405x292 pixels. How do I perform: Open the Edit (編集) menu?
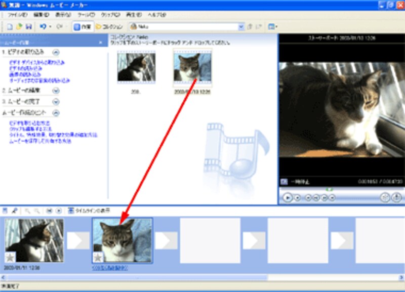[x=42, y=15]
